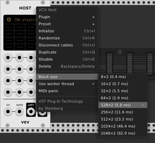Choose Initialize from the context menu
Image resolution: width=155 pixels, height=143 pixels.
point(67,31)
